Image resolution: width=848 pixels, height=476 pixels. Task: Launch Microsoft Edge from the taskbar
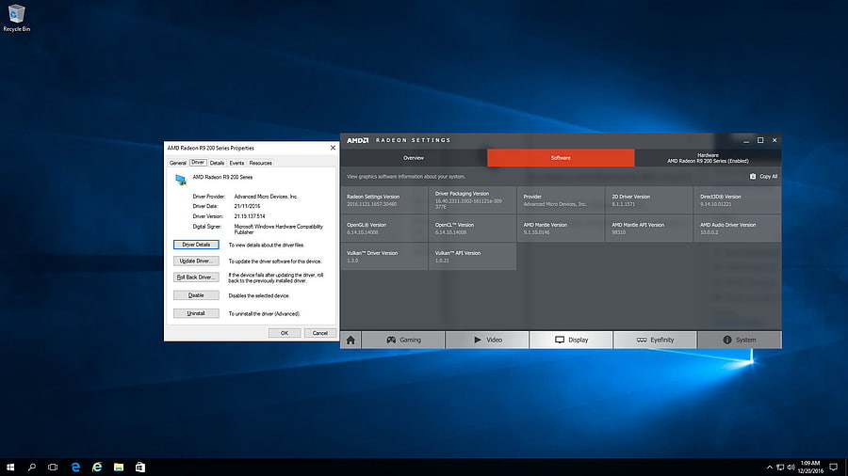coord(75,467)
